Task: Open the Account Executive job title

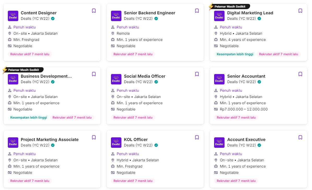Action: [246, 140]
